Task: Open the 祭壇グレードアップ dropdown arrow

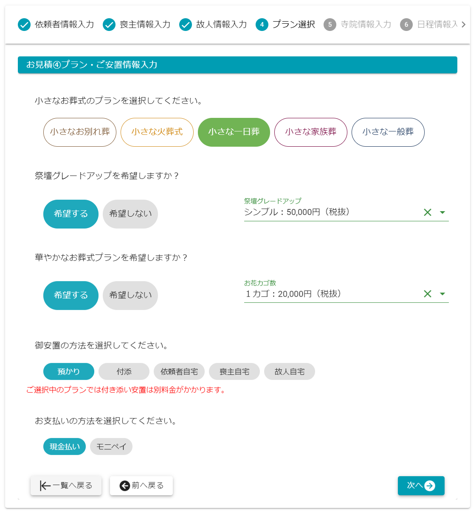Action: click(442, 212)
